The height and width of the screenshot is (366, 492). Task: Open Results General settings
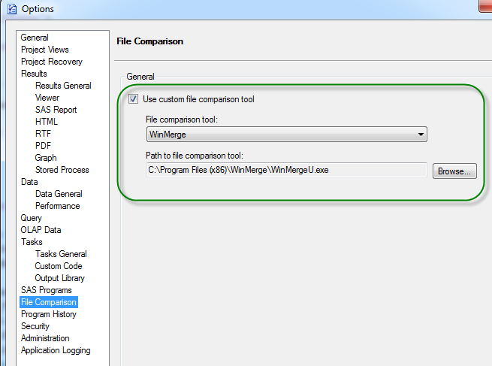tap(63, 86)
